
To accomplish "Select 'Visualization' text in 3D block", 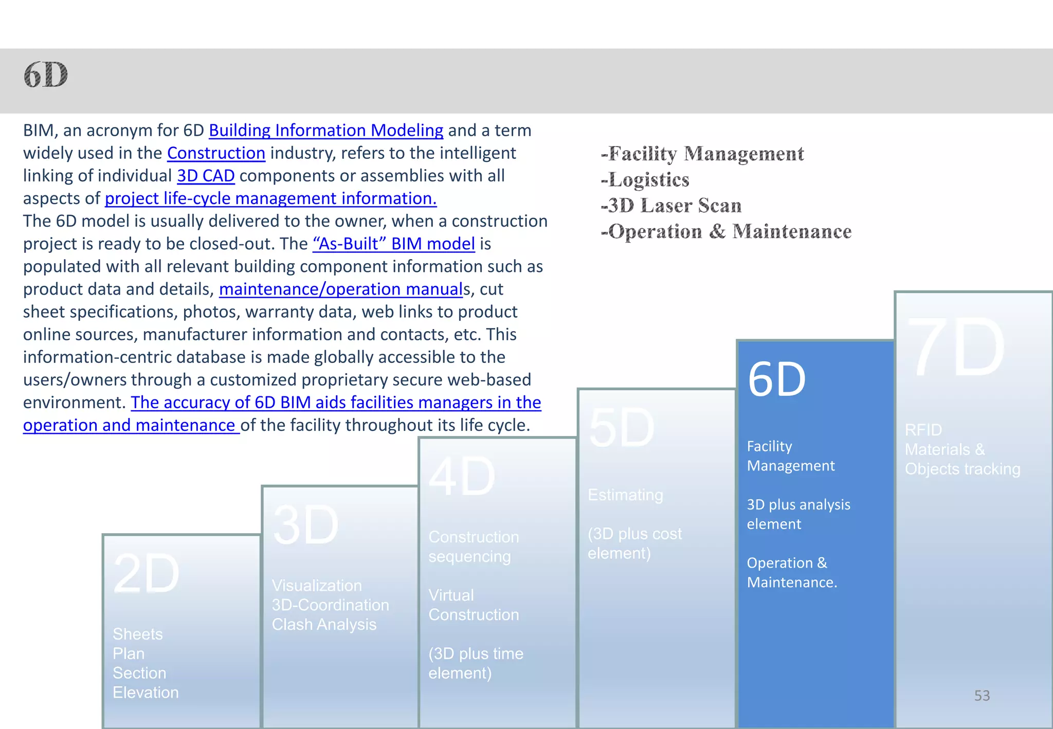I will click(317, 586).
